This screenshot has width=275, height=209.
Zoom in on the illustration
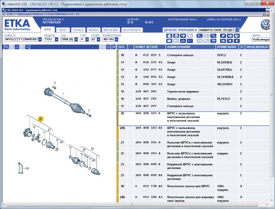(7, 47)
